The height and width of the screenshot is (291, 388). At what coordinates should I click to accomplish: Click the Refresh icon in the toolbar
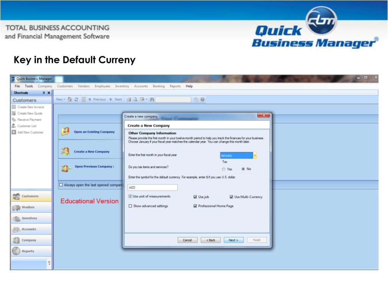pyautogui.click(x=76, y=100)
